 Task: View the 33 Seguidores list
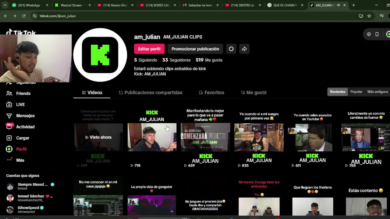coord(176,60)
